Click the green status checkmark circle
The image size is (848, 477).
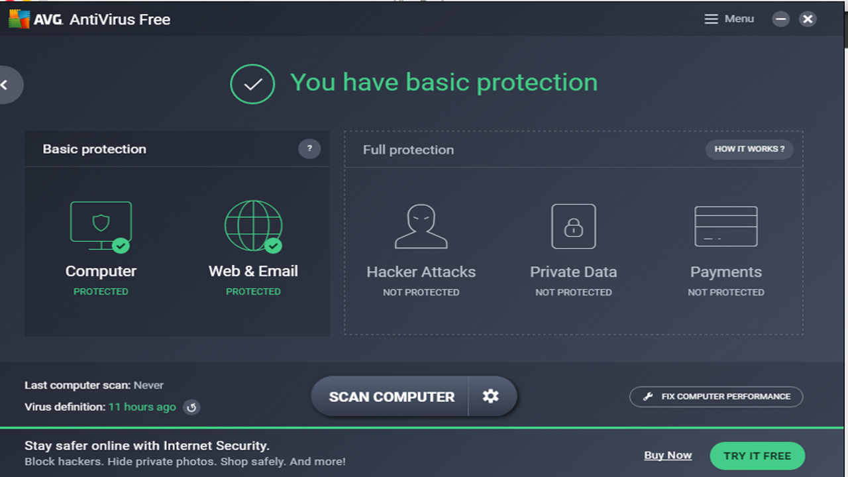[x=252, y=84]
